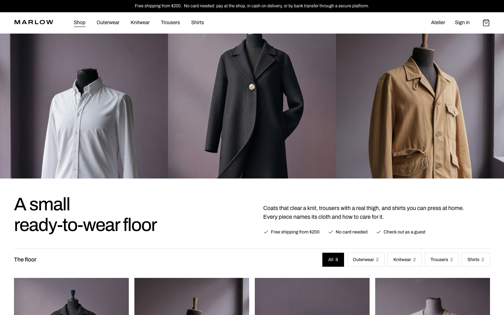The image size is (504, 315).
Task: Click the checkmark beside Check out as a guest
Action: (378, 232)
